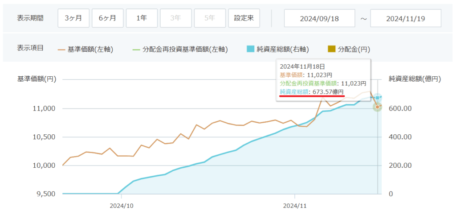Choose the 1年 period option
Viewport: 456px width, 211px height.
(142, 18)
